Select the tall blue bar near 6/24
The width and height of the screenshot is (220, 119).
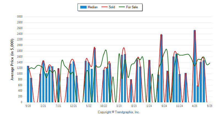[161, 68]
